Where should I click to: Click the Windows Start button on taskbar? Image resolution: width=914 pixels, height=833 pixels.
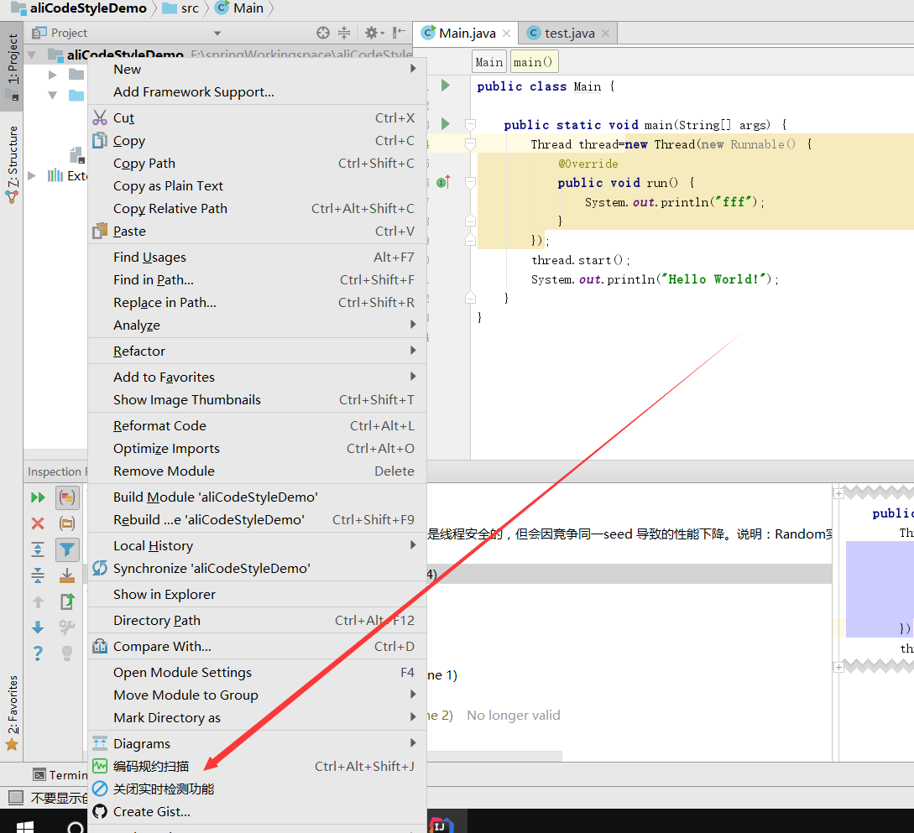25,826
